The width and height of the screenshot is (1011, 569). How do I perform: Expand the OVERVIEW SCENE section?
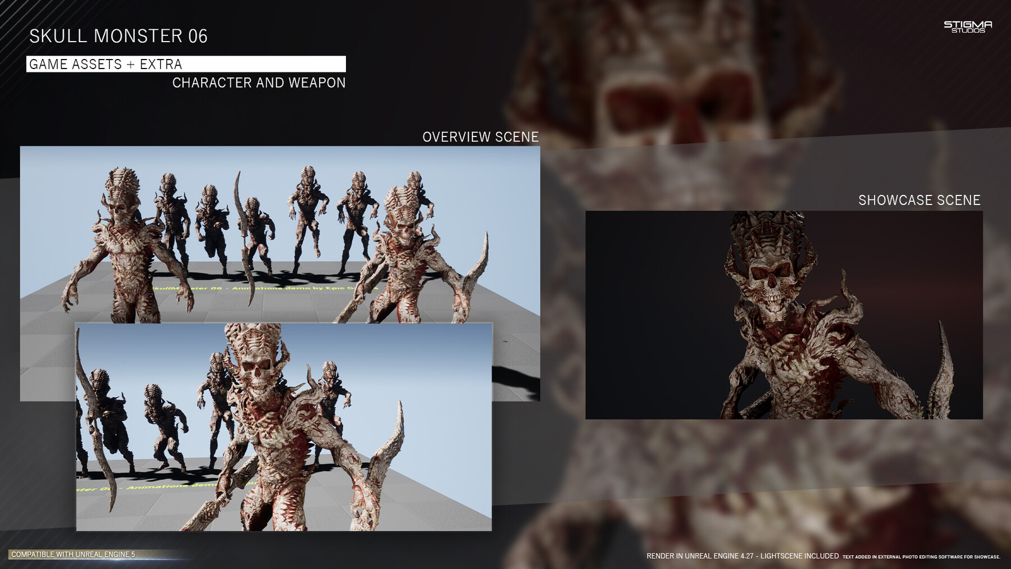(481, 135)
